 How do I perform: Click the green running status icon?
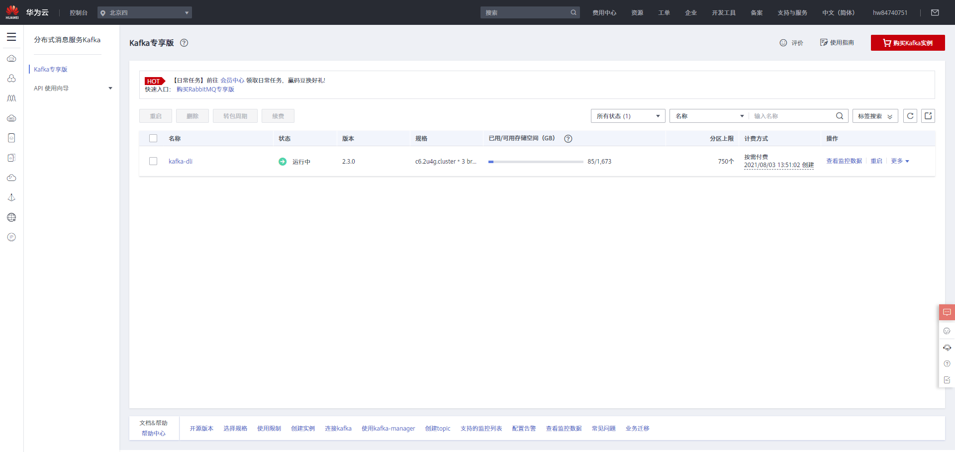(283, 162)
